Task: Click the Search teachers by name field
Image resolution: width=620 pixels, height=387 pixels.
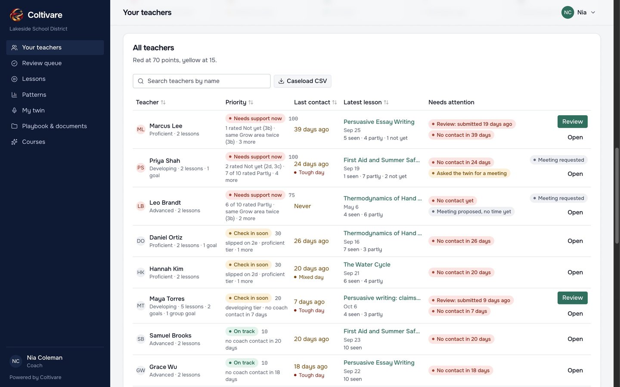Action: (201, 81)
